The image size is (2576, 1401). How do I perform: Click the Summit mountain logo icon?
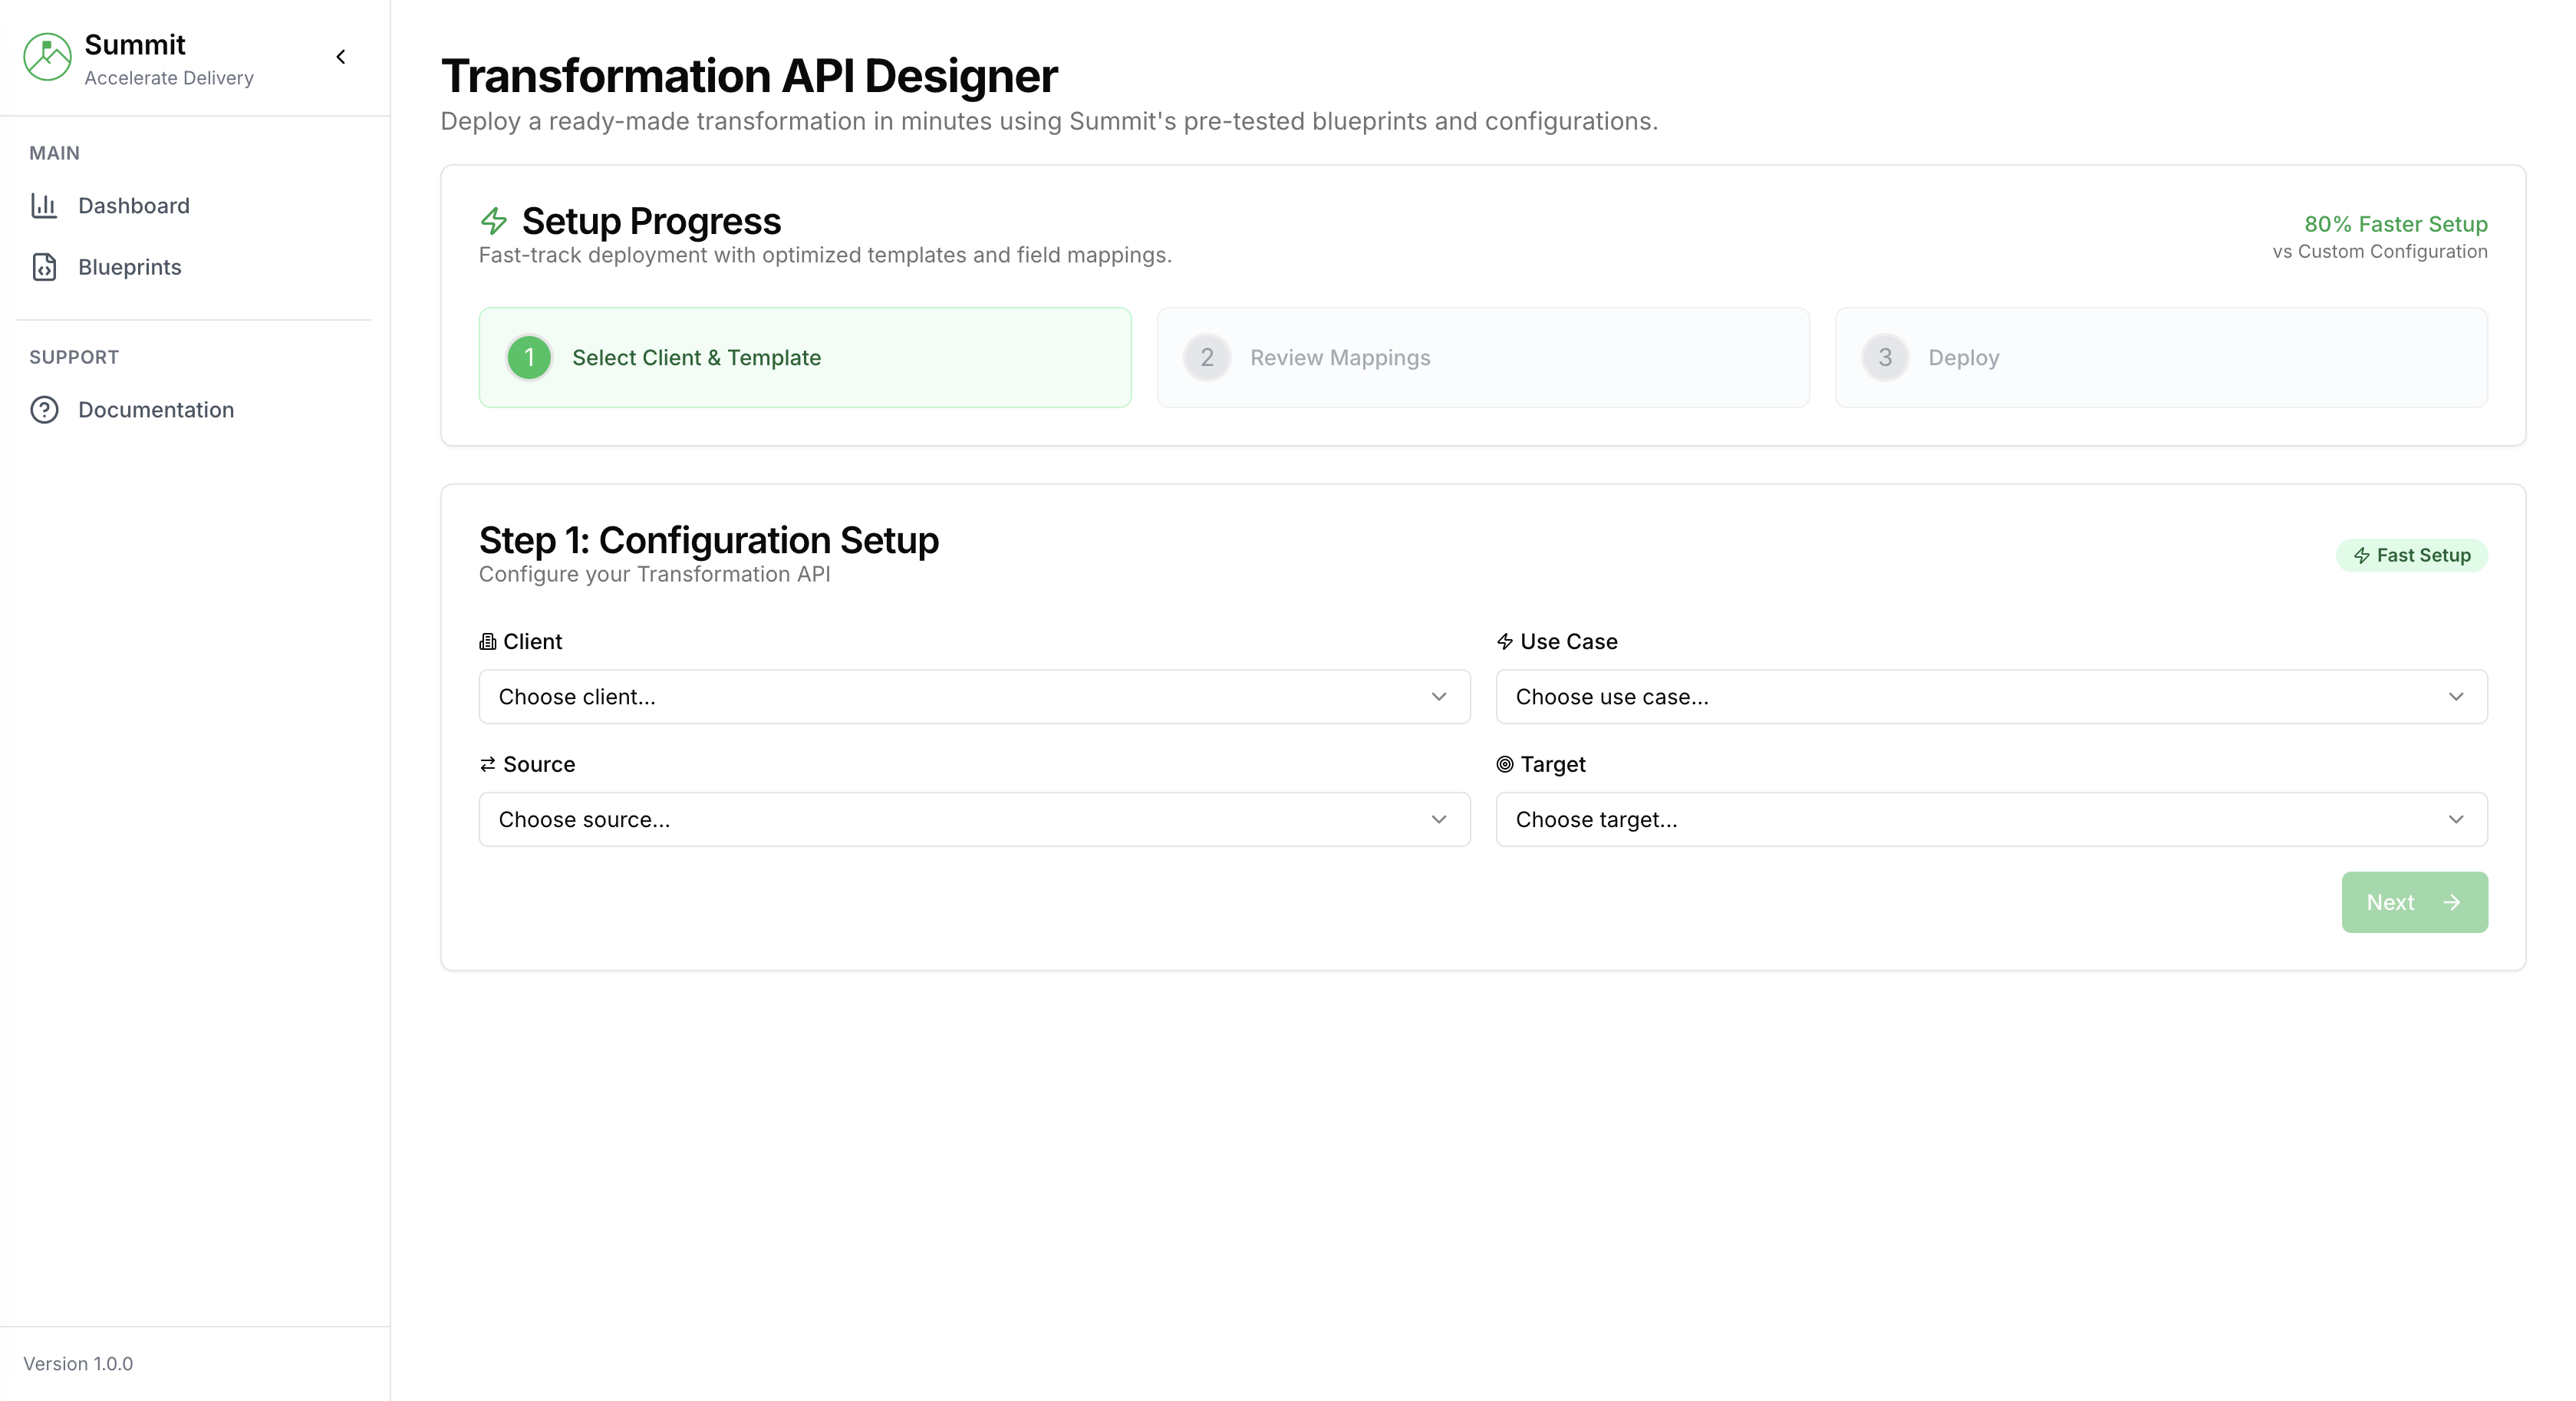pyautogui.click(x=47, y=57)
